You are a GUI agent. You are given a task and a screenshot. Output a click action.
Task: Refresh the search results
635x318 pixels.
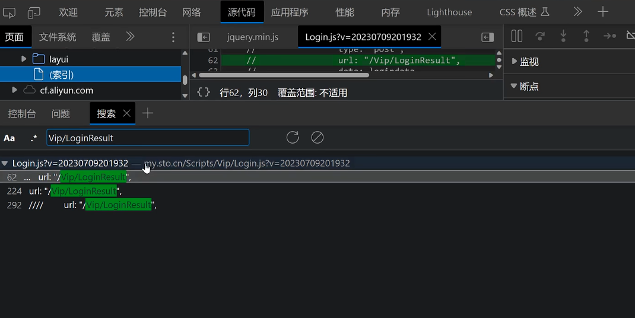click(293, 138)
